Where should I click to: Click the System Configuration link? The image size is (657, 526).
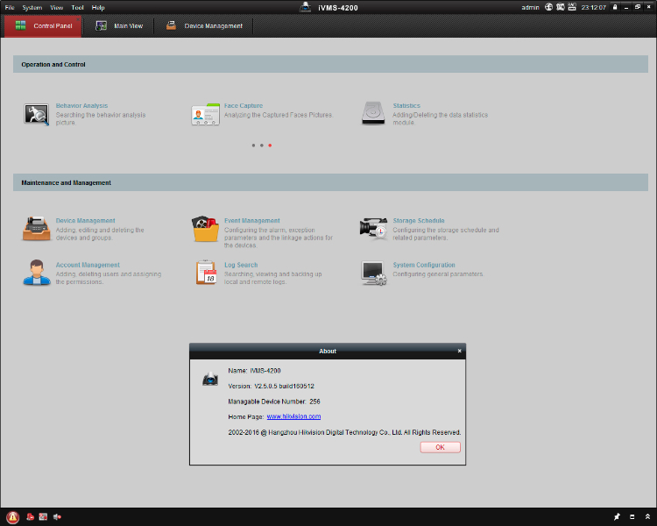tap(424, 265)
